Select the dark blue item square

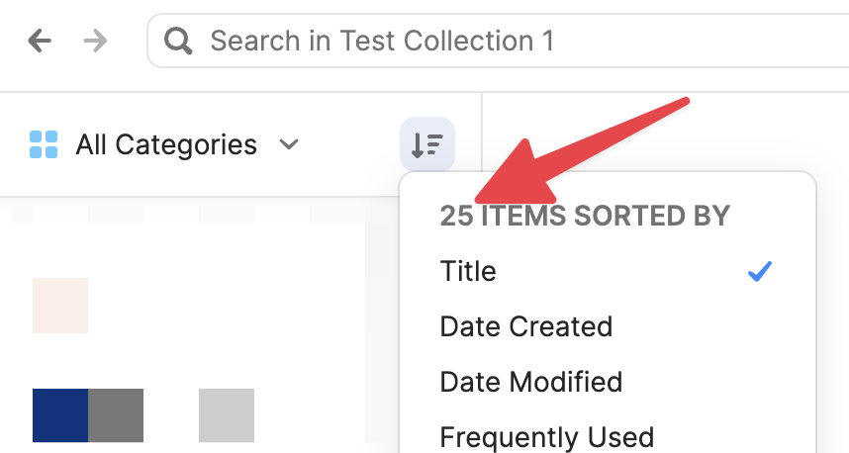tap(60, 415)
